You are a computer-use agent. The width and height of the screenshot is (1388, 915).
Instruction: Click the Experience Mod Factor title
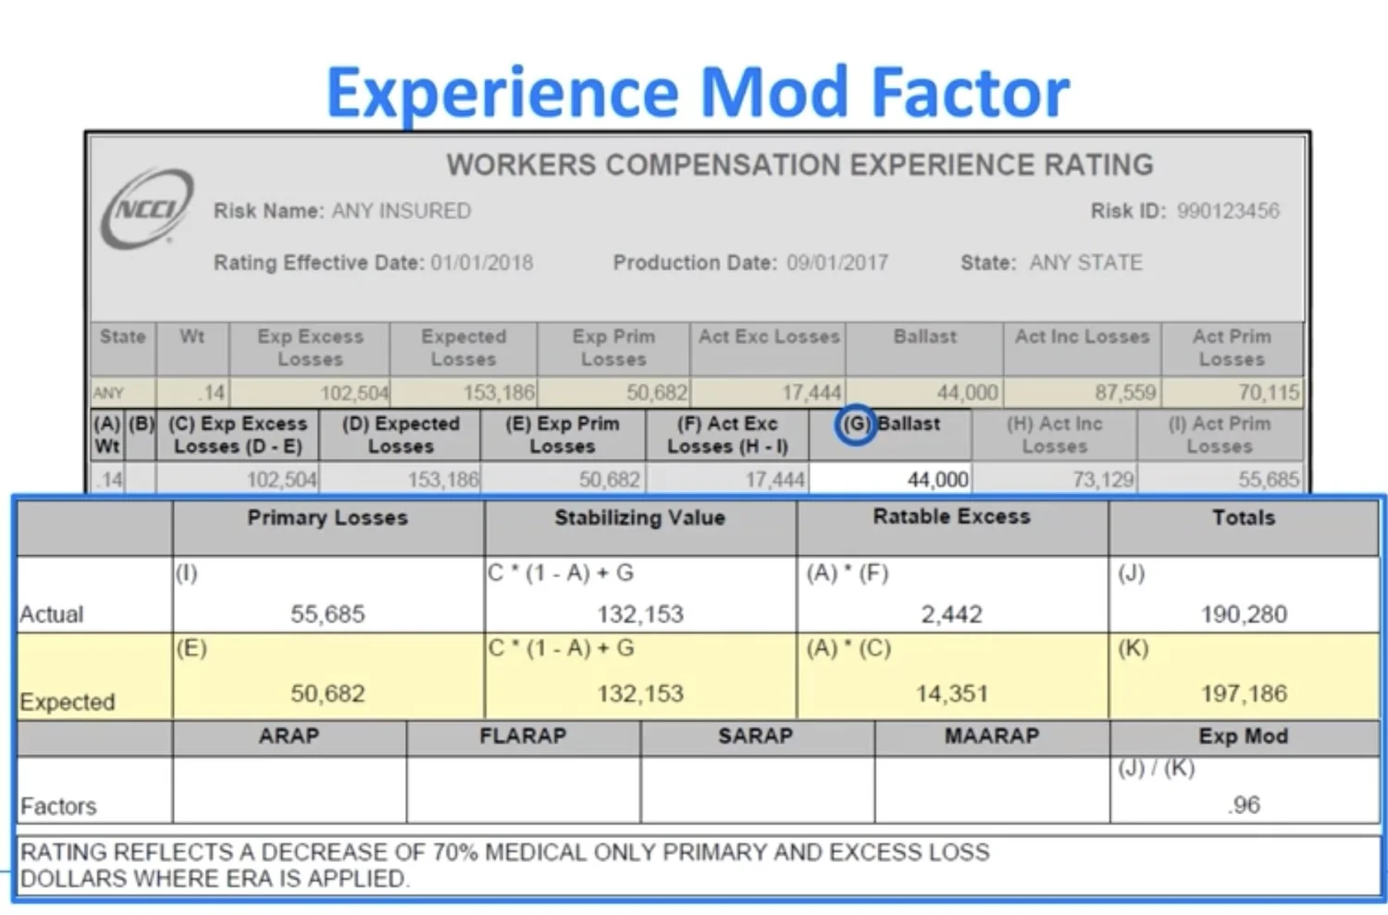pyautogui.click(x=696, y=90)
